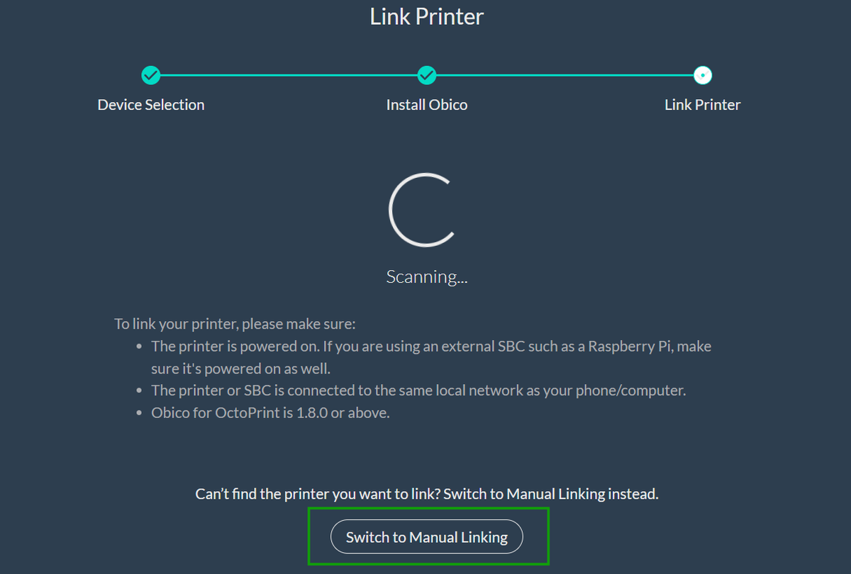Select the current Link Printer step circle

coord(702,75)
